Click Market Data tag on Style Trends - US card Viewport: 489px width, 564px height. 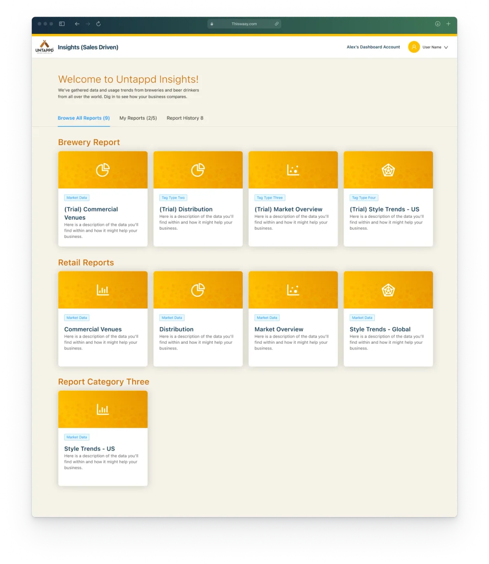coord(77,437)
